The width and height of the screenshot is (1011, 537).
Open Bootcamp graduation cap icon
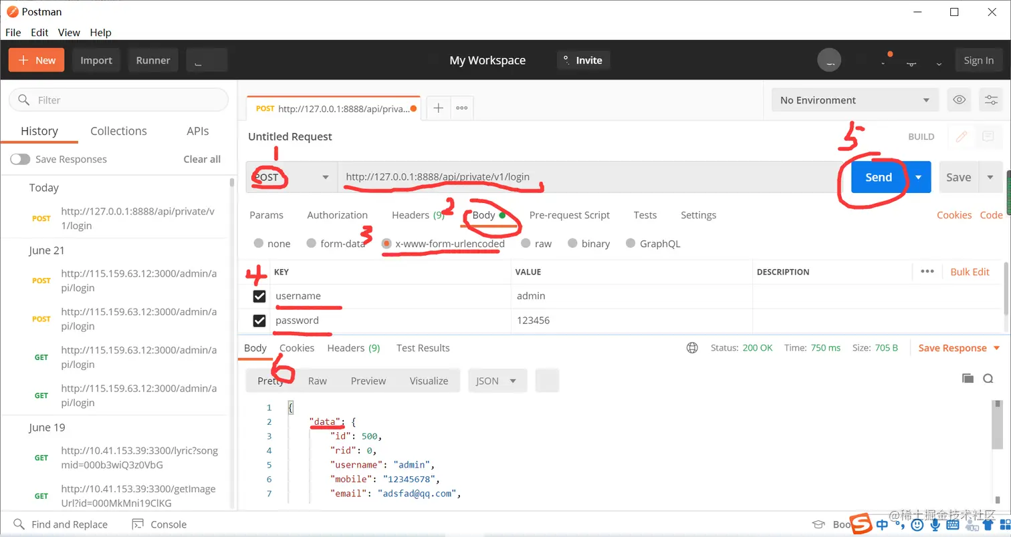(817, 524)
